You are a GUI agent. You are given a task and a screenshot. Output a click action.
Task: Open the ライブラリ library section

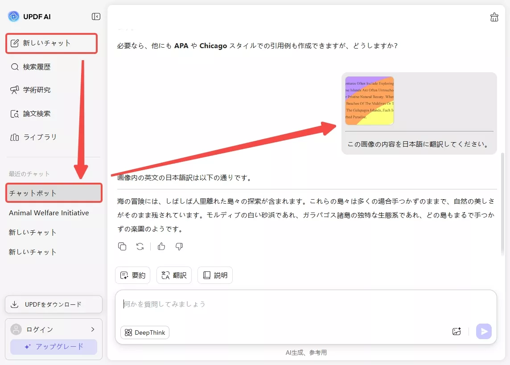(38, 137)
